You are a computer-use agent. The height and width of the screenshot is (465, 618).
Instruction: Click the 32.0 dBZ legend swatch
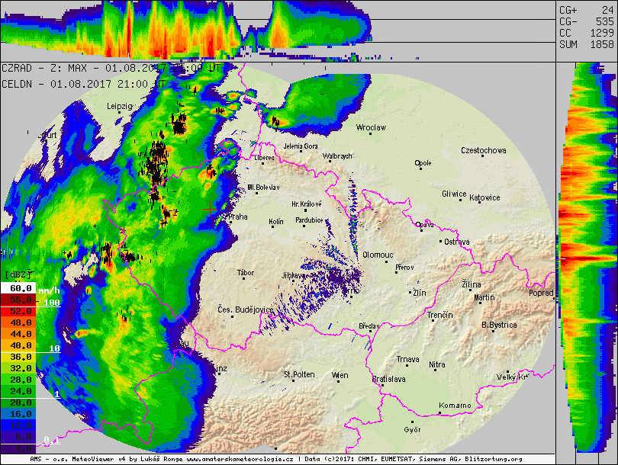18,368
